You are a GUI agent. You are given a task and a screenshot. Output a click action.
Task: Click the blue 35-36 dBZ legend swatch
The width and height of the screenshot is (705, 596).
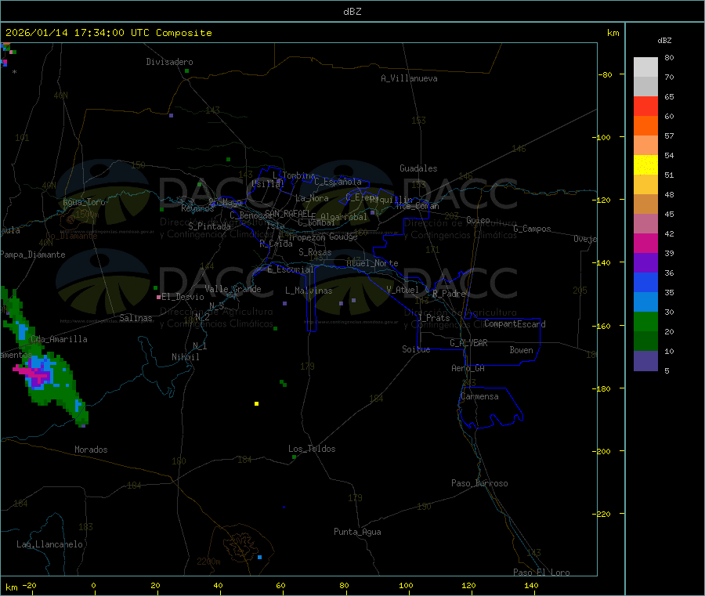point(645,282)
